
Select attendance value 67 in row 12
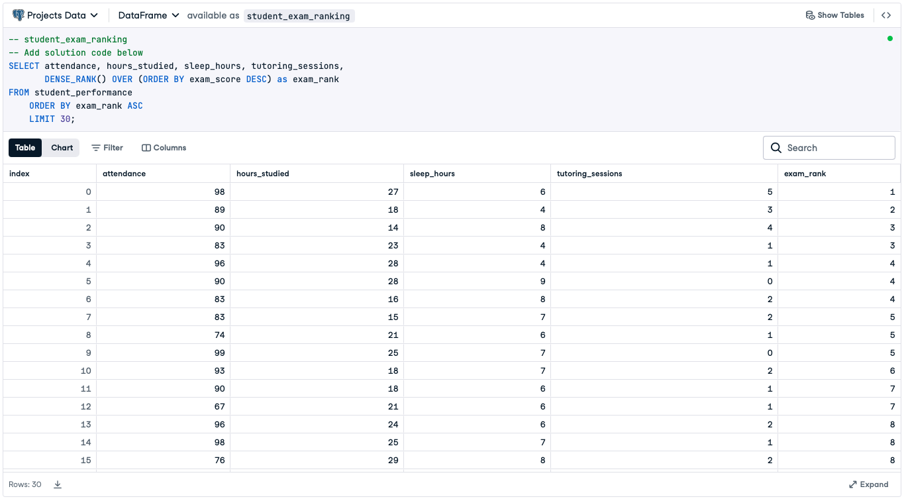(x=163, y=406)
